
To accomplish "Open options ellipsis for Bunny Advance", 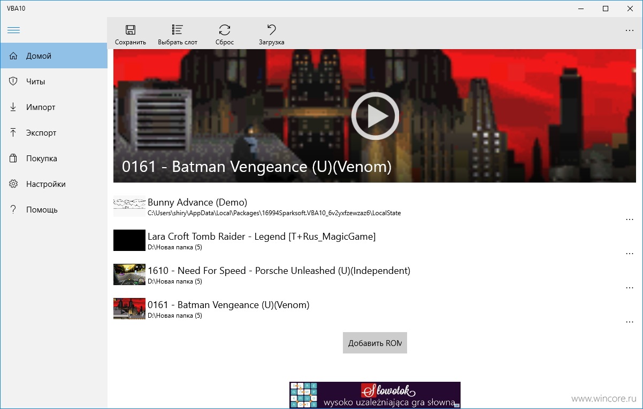I will (x=630, y=219).
